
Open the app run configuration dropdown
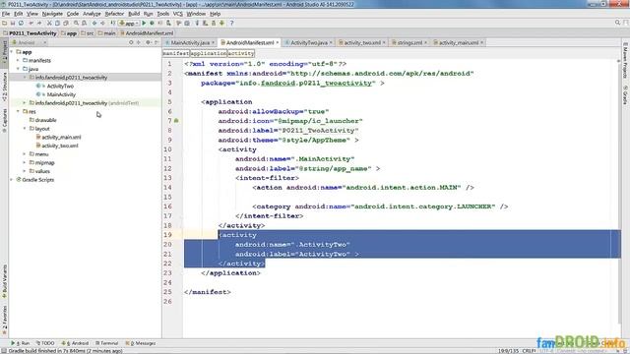coord(129,24)
